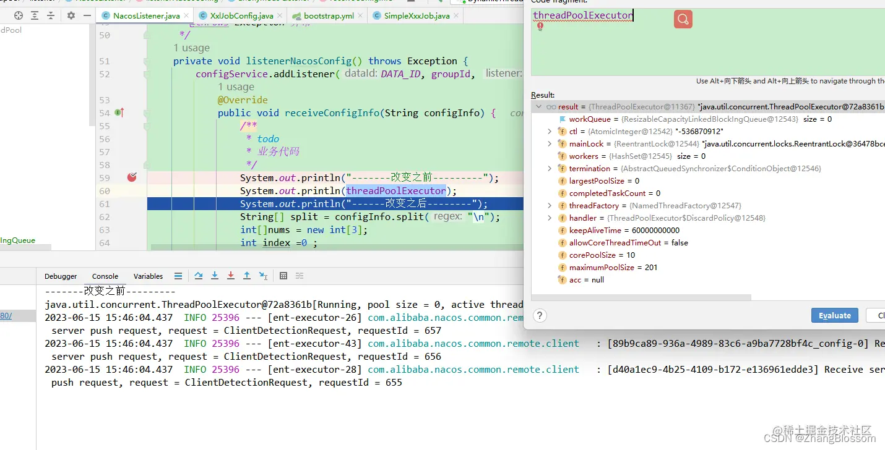Hide the project panel with the minus icon
This screenshot has width=885, height=450.
pos(87,15)
